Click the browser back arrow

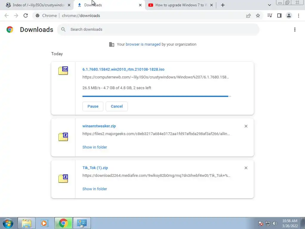tap(7, 16)
